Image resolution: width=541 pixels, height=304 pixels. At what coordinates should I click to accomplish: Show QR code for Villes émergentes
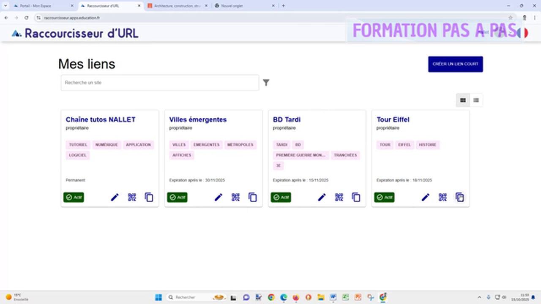click(235, 197)
